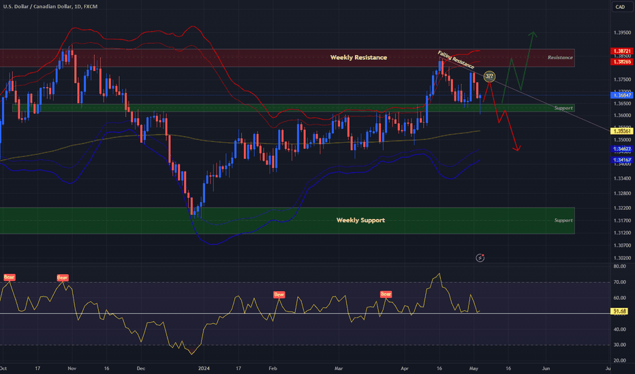Click 'Dec' on the time axis
The height and width of the screenshot is (374, 635).
point(141,369)
